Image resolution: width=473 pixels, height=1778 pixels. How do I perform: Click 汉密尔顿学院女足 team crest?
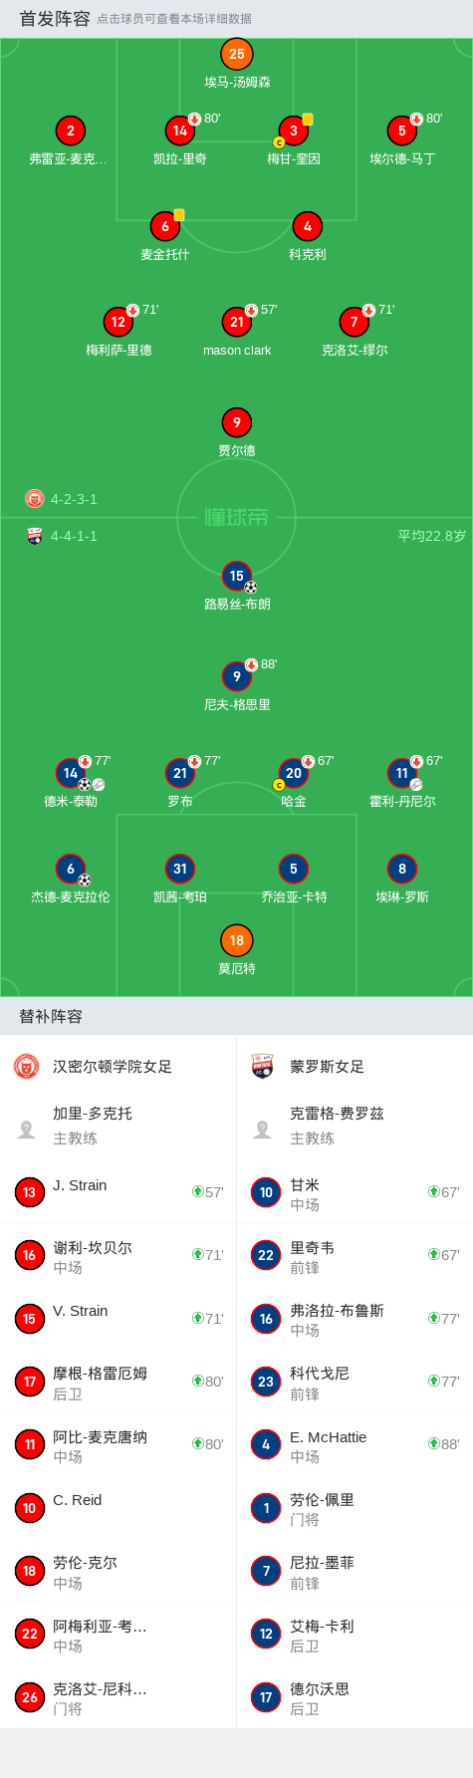(x=26, y=1067)
